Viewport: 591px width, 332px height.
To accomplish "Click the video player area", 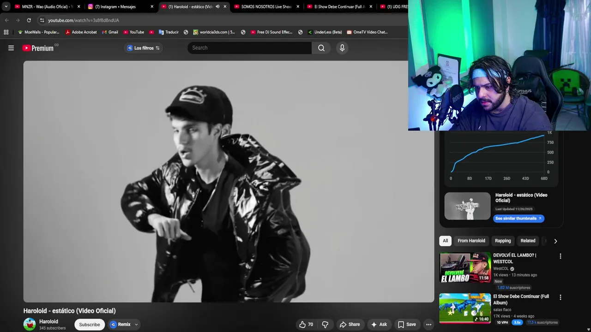I will (229, 182).
